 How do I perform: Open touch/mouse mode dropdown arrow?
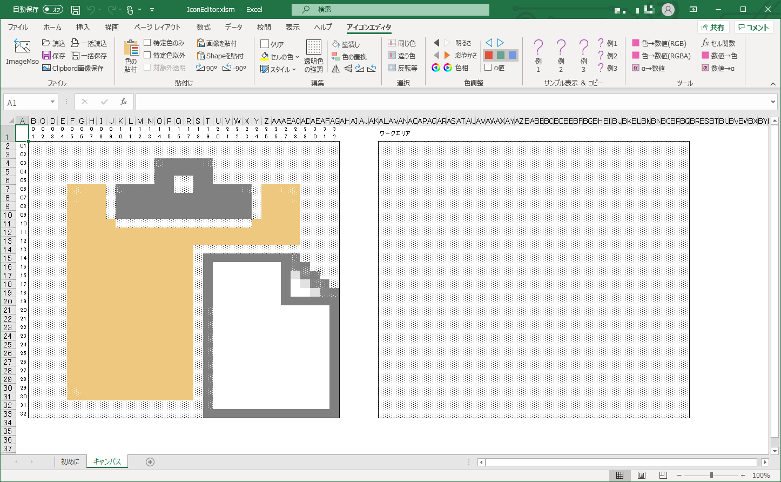pos(140,10)
